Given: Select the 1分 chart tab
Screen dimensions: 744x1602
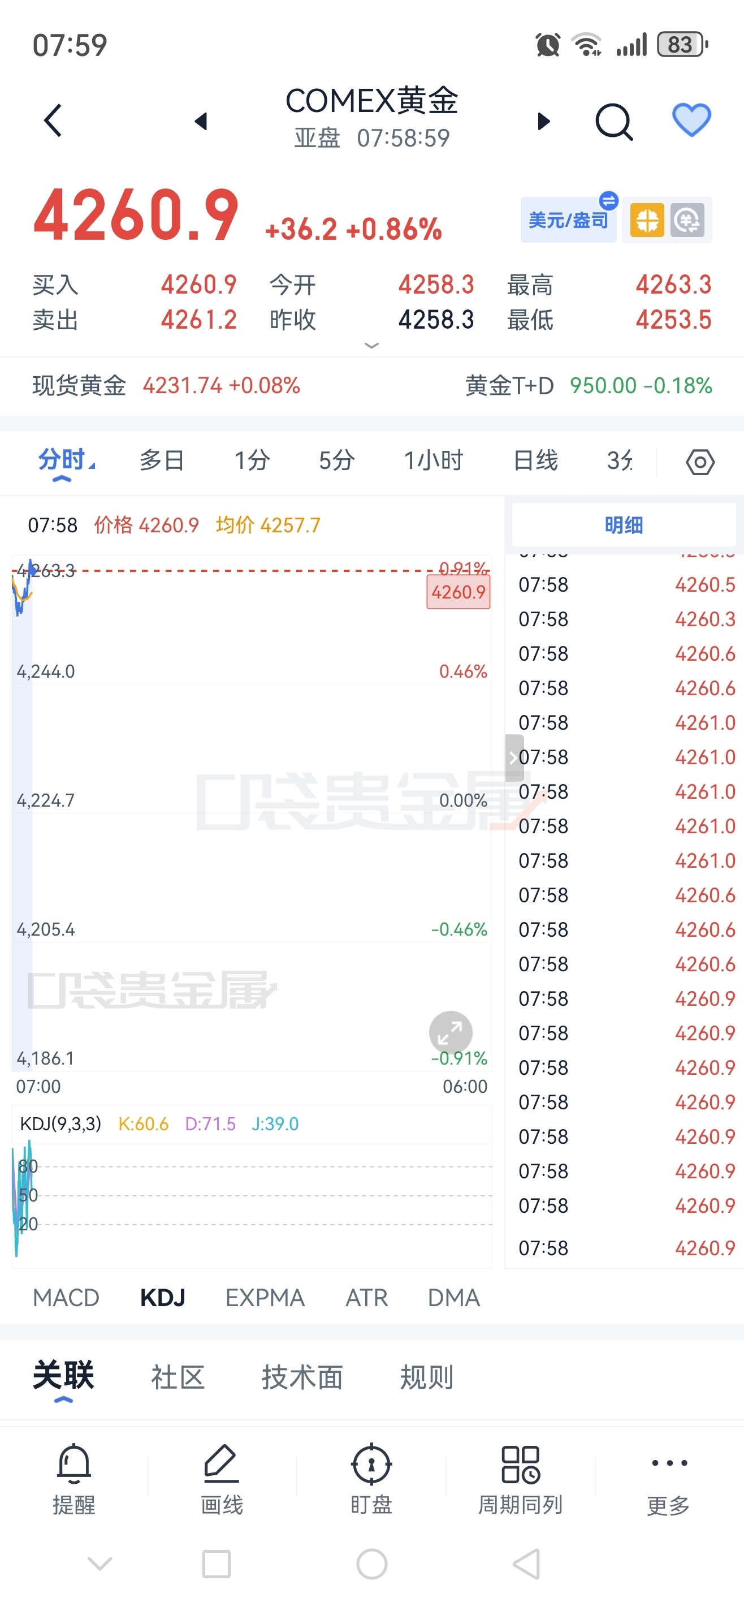Looking at the screenshot, I should (x=252, y=461).
